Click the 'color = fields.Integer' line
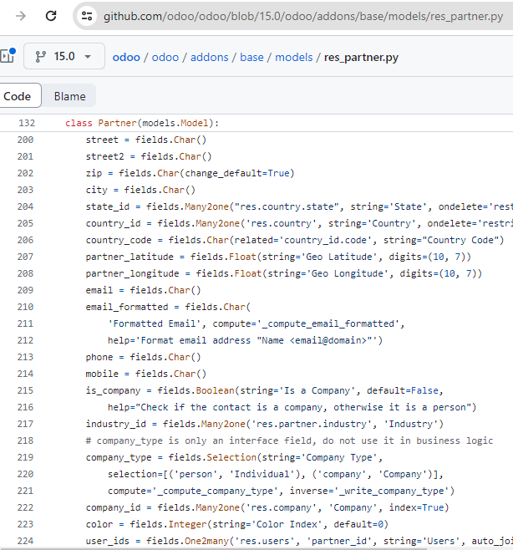Screen dimensions: 513x550 point(237,524)
